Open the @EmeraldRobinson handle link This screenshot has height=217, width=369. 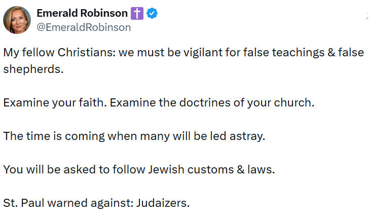click(84, 27)
